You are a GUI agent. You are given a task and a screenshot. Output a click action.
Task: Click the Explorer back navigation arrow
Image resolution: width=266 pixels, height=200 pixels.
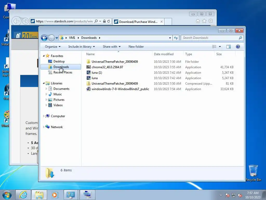pyautogui.click(x=44, y=38)
